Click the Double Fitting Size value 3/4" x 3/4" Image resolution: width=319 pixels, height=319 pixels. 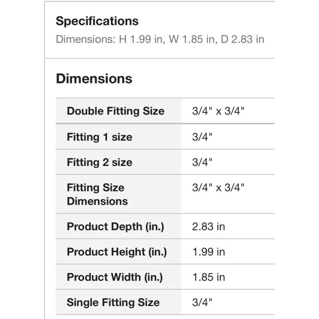pos(218,111)
